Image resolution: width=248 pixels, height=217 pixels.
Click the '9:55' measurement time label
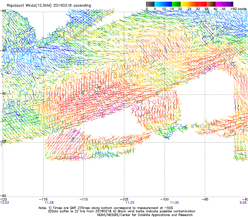243,203
